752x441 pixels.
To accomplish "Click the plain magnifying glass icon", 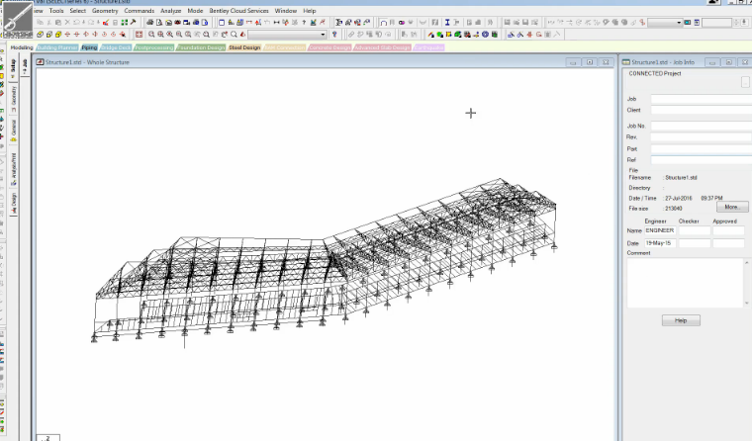I will 234,34.
